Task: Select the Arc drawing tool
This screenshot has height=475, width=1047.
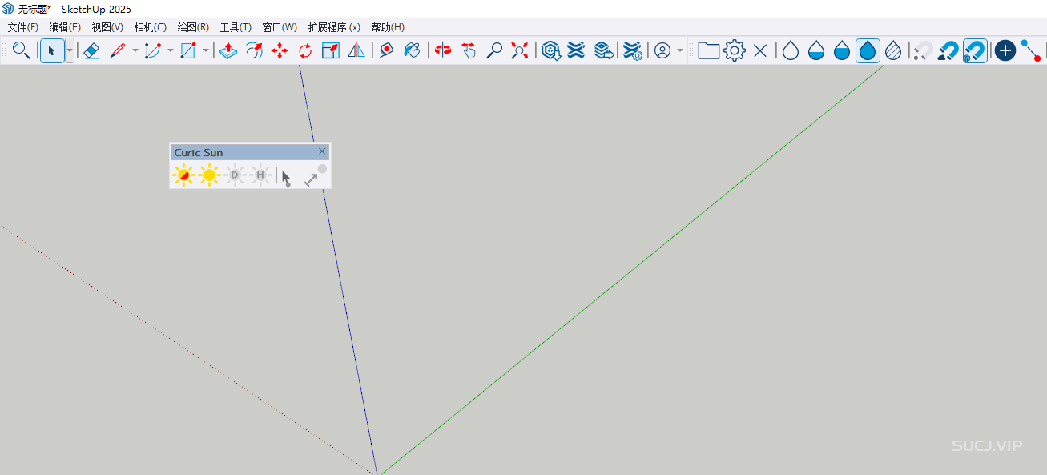Action: (x=153, y=50)
